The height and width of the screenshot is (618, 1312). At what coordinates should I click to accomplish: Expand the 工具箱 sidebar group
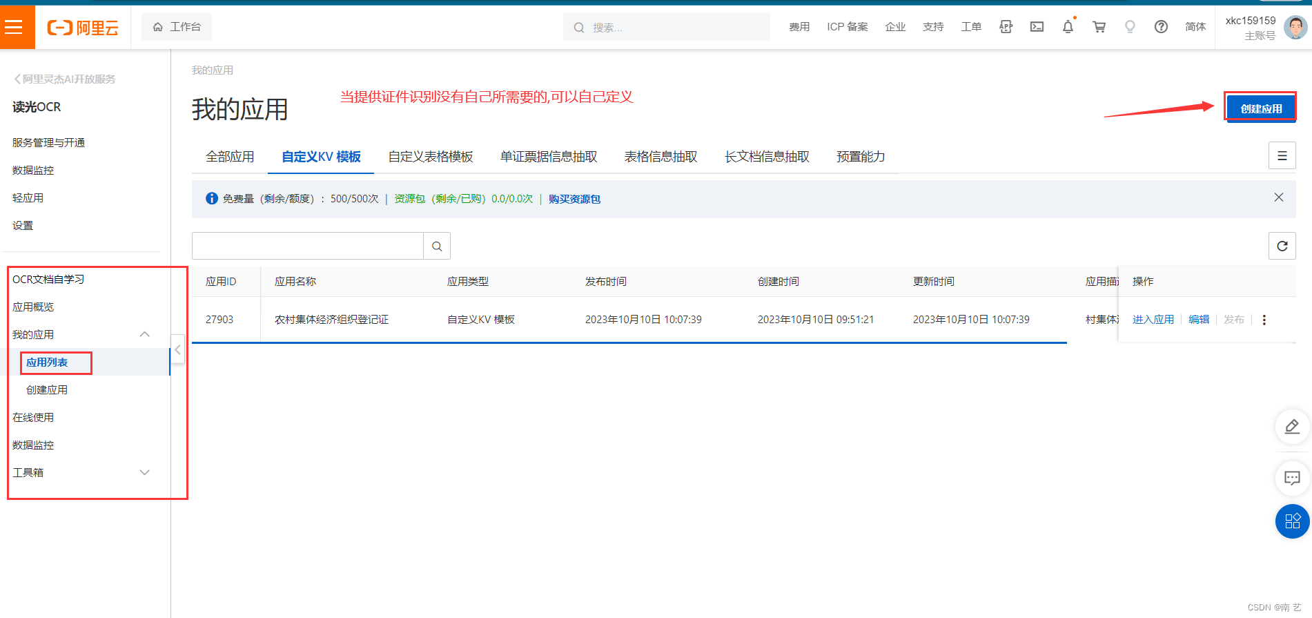tap(144, 472)
